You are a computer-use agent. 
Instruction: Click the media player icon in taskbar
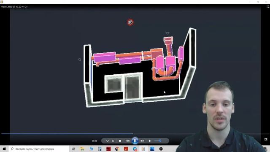(x=143, y=149)
